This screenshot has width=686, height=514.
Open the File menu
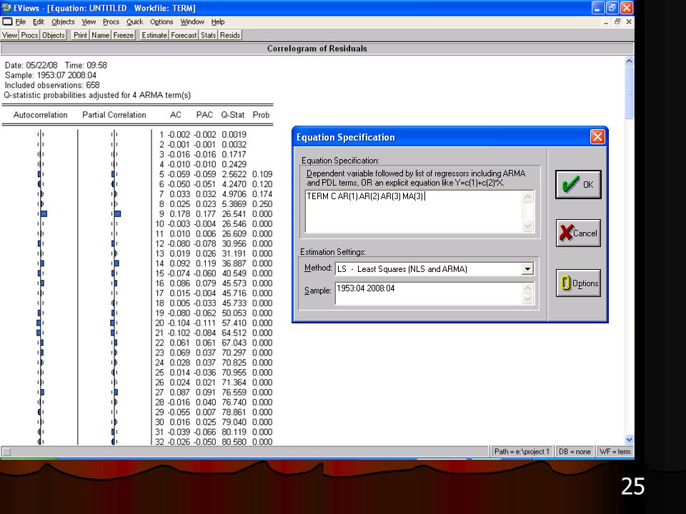pos(21,22)
